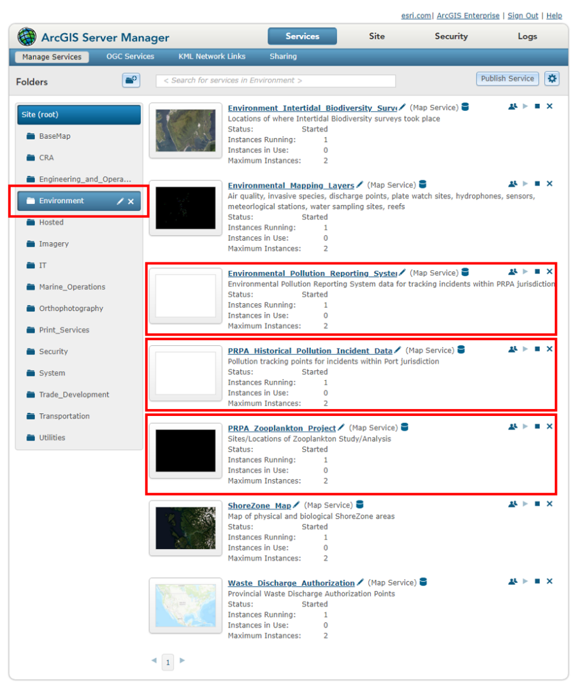Delete the Environmental_Pollution_Reporting service
576x688 pixels.
(x=549, y=271)
